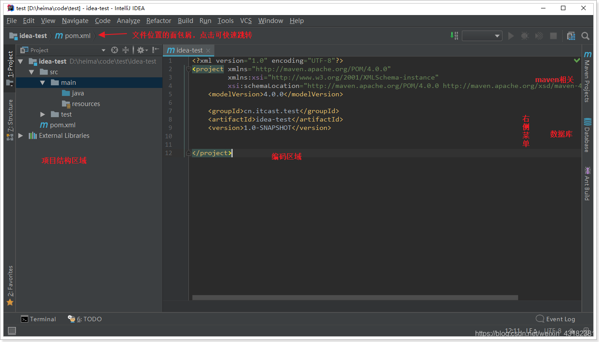Open the File menu
599x342 pixels.
click(12, 21)
